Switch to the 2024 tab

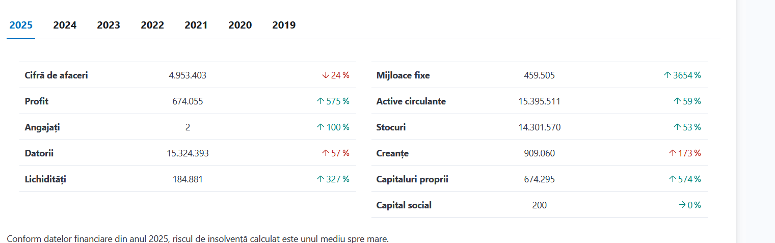click(65, 25)
